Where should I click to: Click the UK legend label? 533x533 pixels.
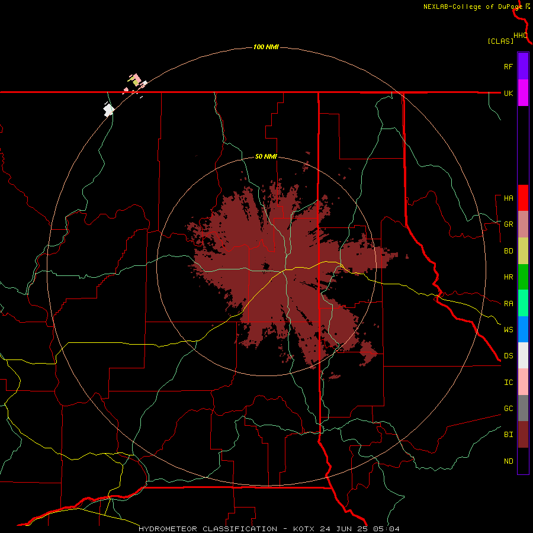(x=508, y=93)
